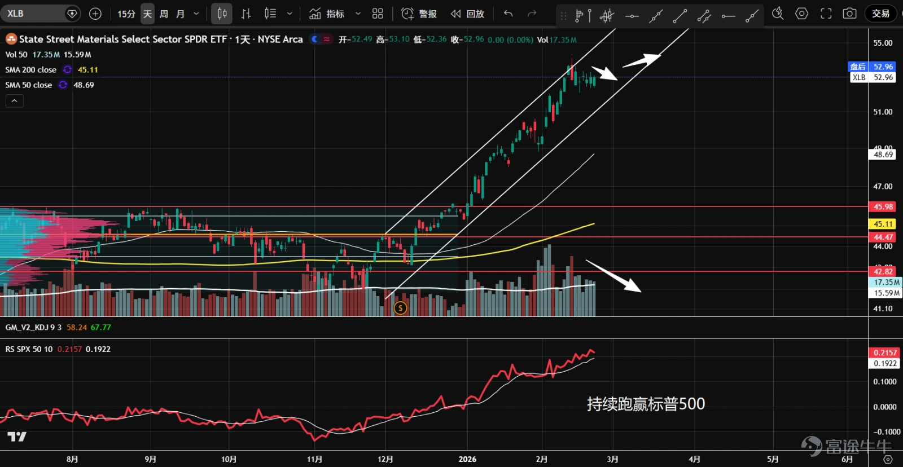
Task: Select the SMA 200 close legend label
Action: (x=31, y=69)
